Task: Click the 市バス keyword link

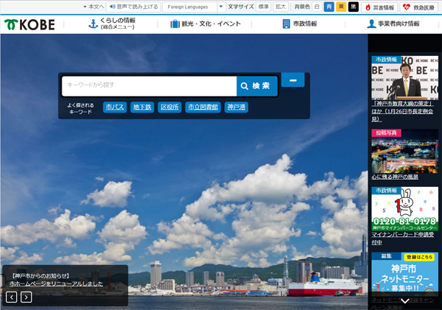Action: (x=114, y=108)
